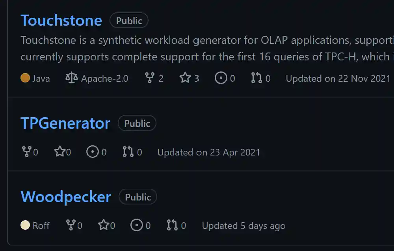Click the Public badge beside Touchstone
394x251 pixels.
pos(129,21)
